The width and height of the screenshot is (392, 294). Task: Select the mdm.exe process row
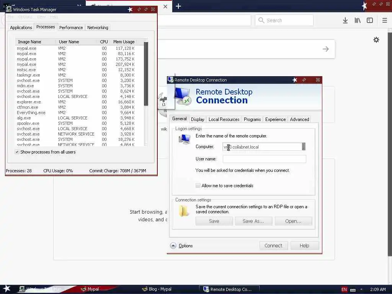pos(80,86)
